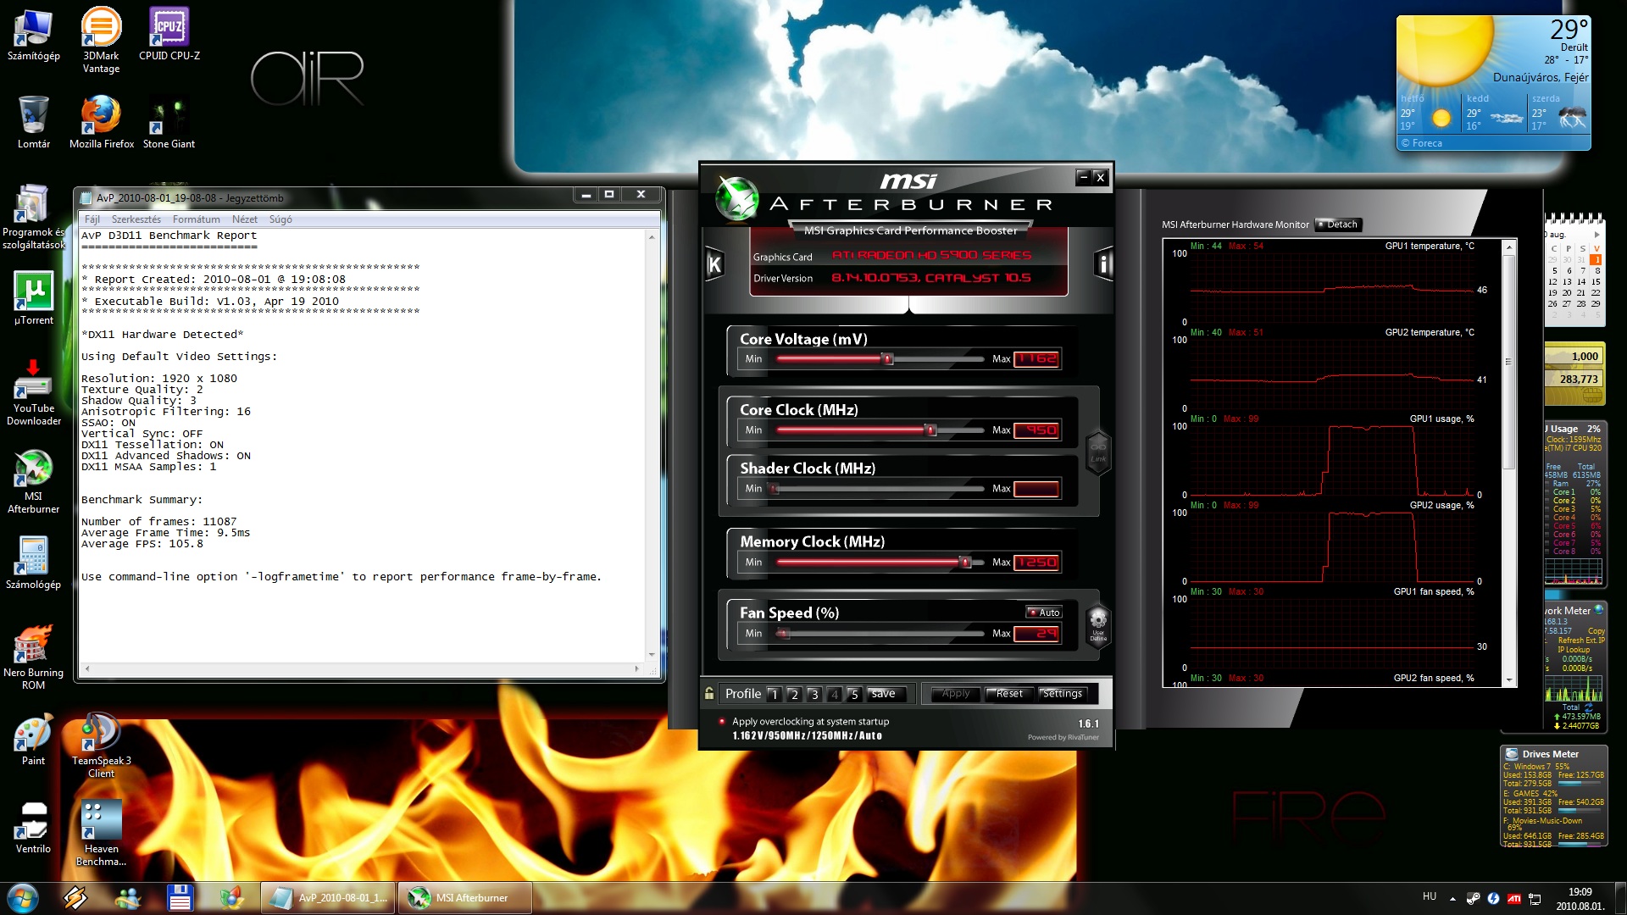This screenshot has width=1627, height=915.
Task: Click the Notepad horizontal scrollbar
Action: pyautogui.click(x=361, y=668)
